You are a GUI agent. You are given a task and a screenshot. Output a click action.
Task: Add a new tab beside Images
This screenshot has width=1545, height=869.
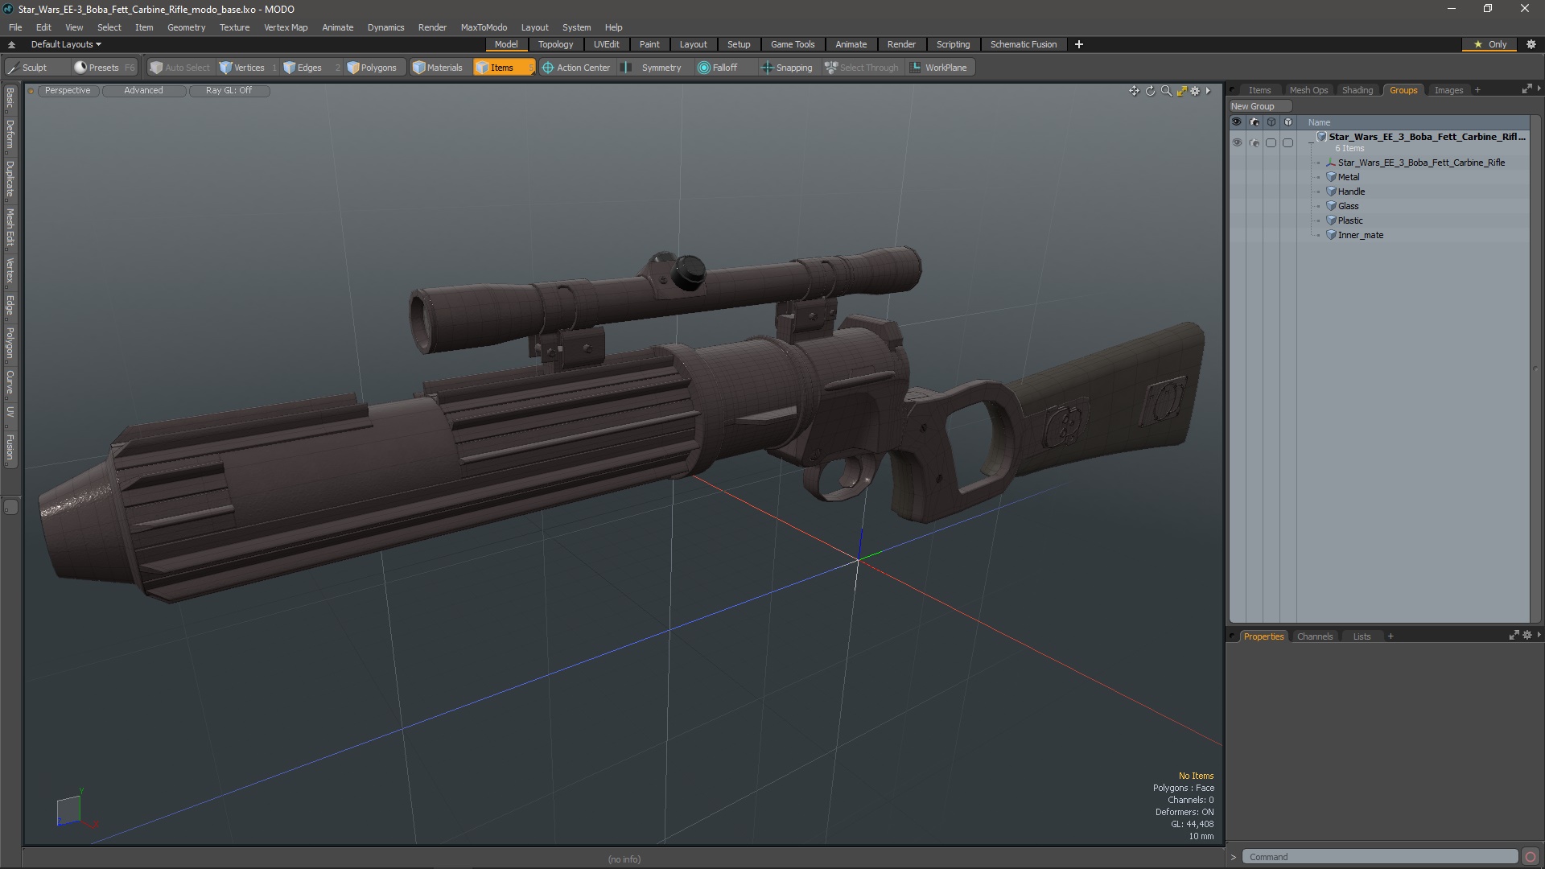click(1477, 90)
